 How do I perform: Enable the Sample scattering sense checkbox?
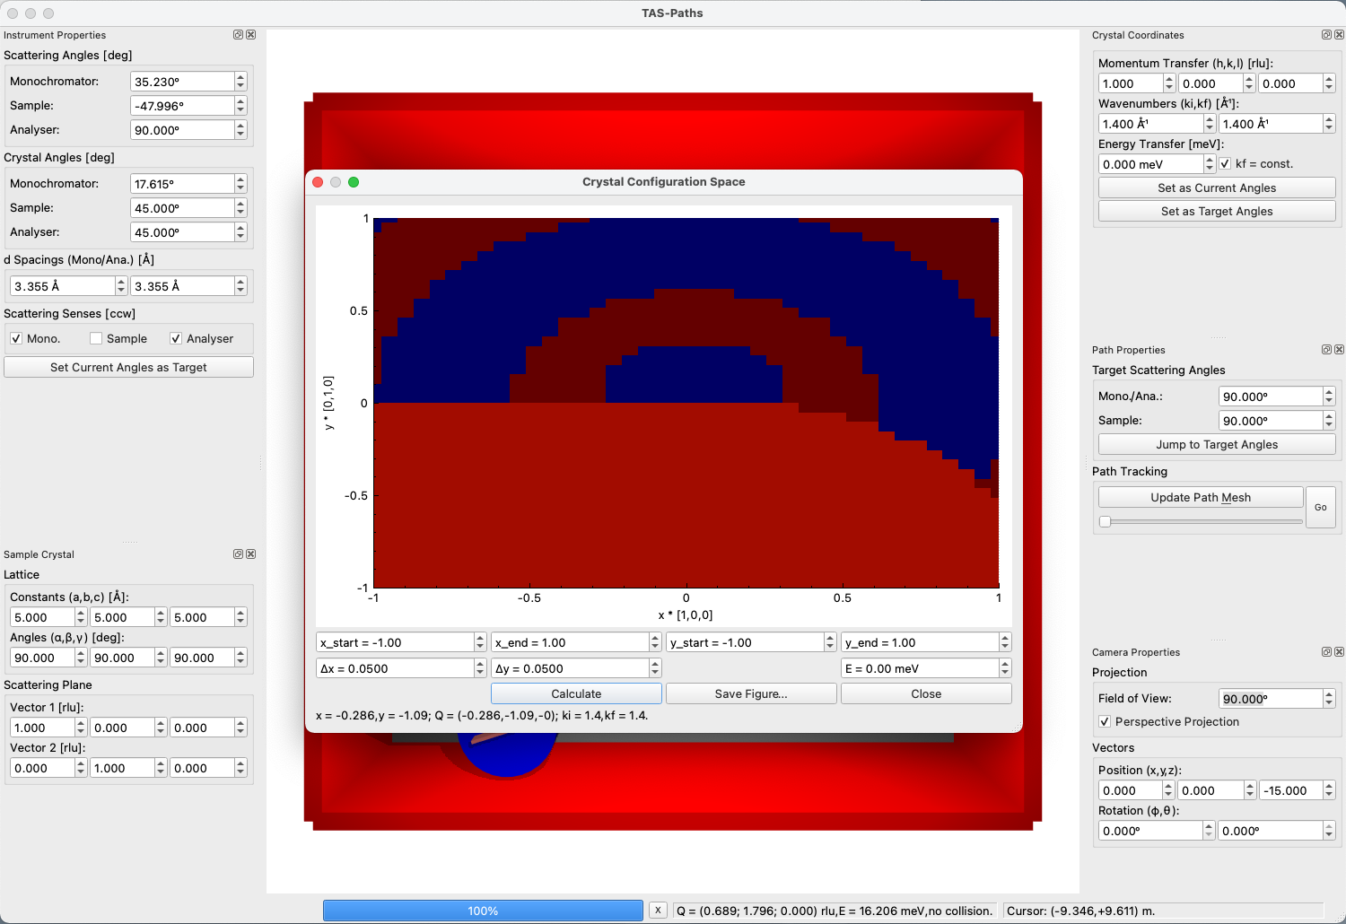[96, 339]
